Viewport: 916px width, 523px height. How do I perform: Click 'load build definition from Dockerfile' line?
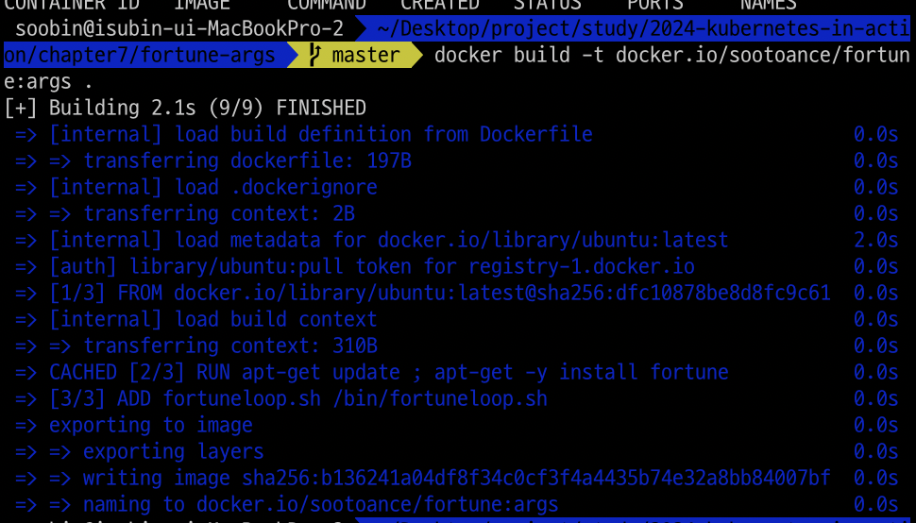[304, 134]
